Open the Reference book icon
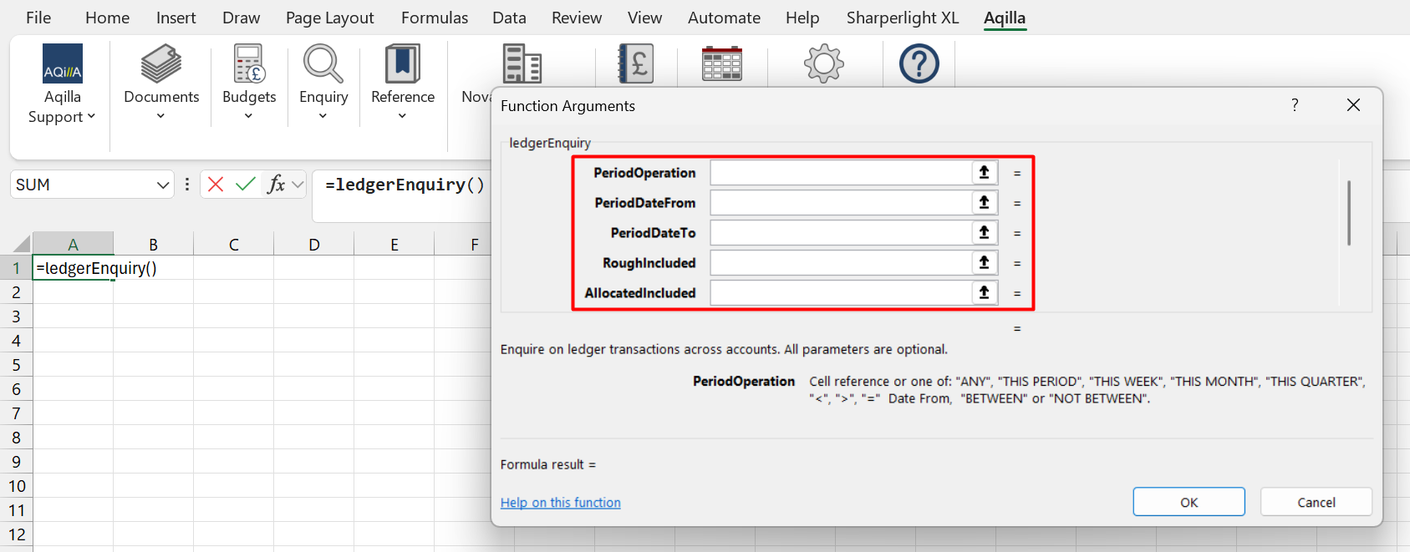The width and height of the screenshot is (1410, 552). coord(403,64)
